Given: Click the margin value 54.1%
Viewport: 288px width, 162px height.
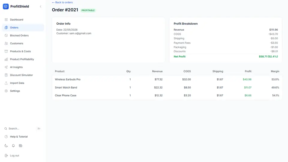Looking at the screenshot, I should click(x=275, y=95).
